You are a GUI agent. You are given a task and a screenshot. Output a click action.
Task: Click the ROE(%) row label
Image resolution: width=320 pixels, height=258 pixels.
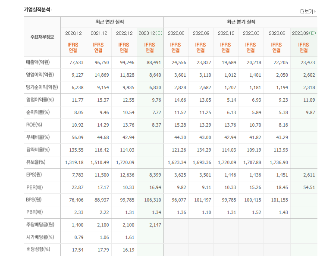(x=34, y=125)
